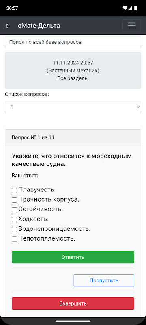The height and width of the screenshot is (325, 146).
Task: Check the Прочность корпуса checkbox
Action: (14, 200)
